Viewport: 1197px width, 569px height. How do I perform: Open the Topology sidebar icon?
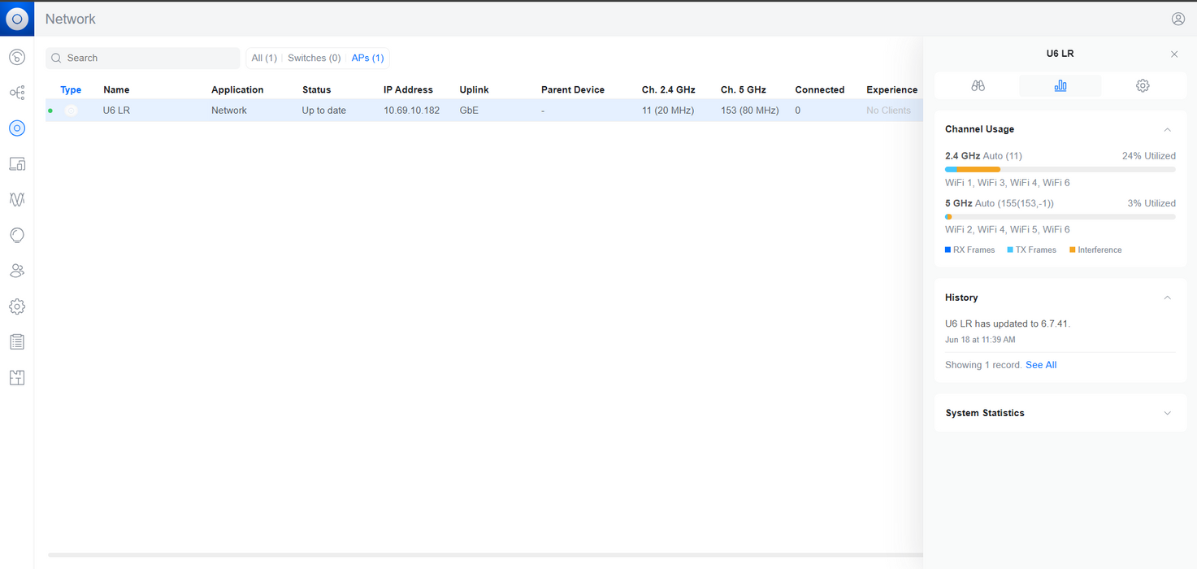coord(17,93)
